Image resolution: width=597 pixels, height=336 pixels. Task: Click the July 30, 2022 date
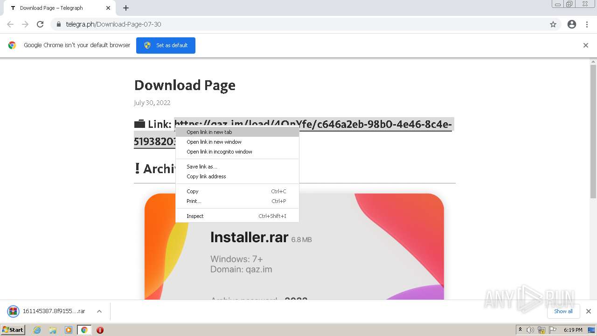pyautogui.click(x=152, y=103)
